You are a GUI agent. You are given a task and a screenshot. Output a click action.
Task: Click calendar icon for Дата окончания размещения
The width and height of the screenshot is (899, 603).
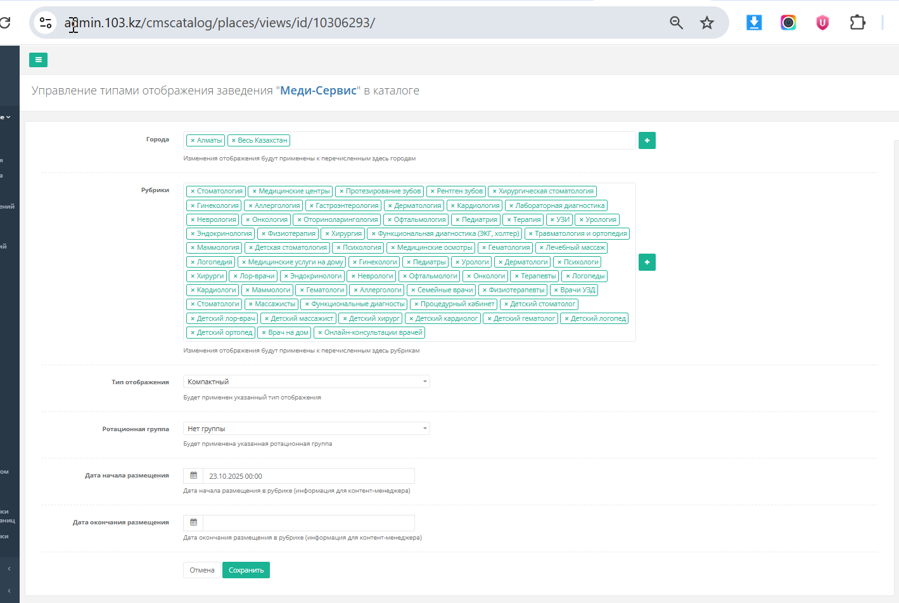tap(193, 522)
